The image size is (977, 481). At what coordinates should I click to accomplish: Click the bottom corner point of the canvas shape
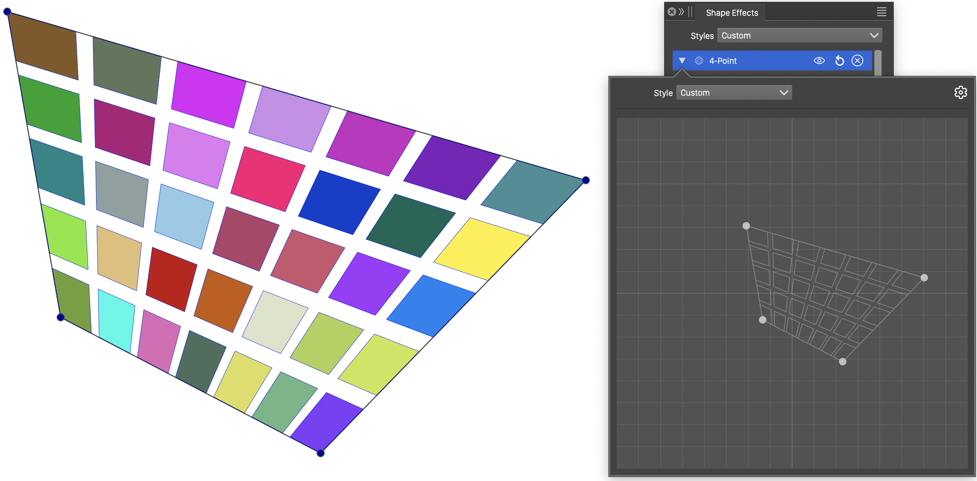coord(321,453)
